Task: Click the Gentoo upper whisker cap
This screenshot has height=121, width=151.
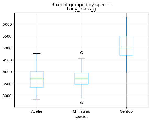Action: [126, 17]
